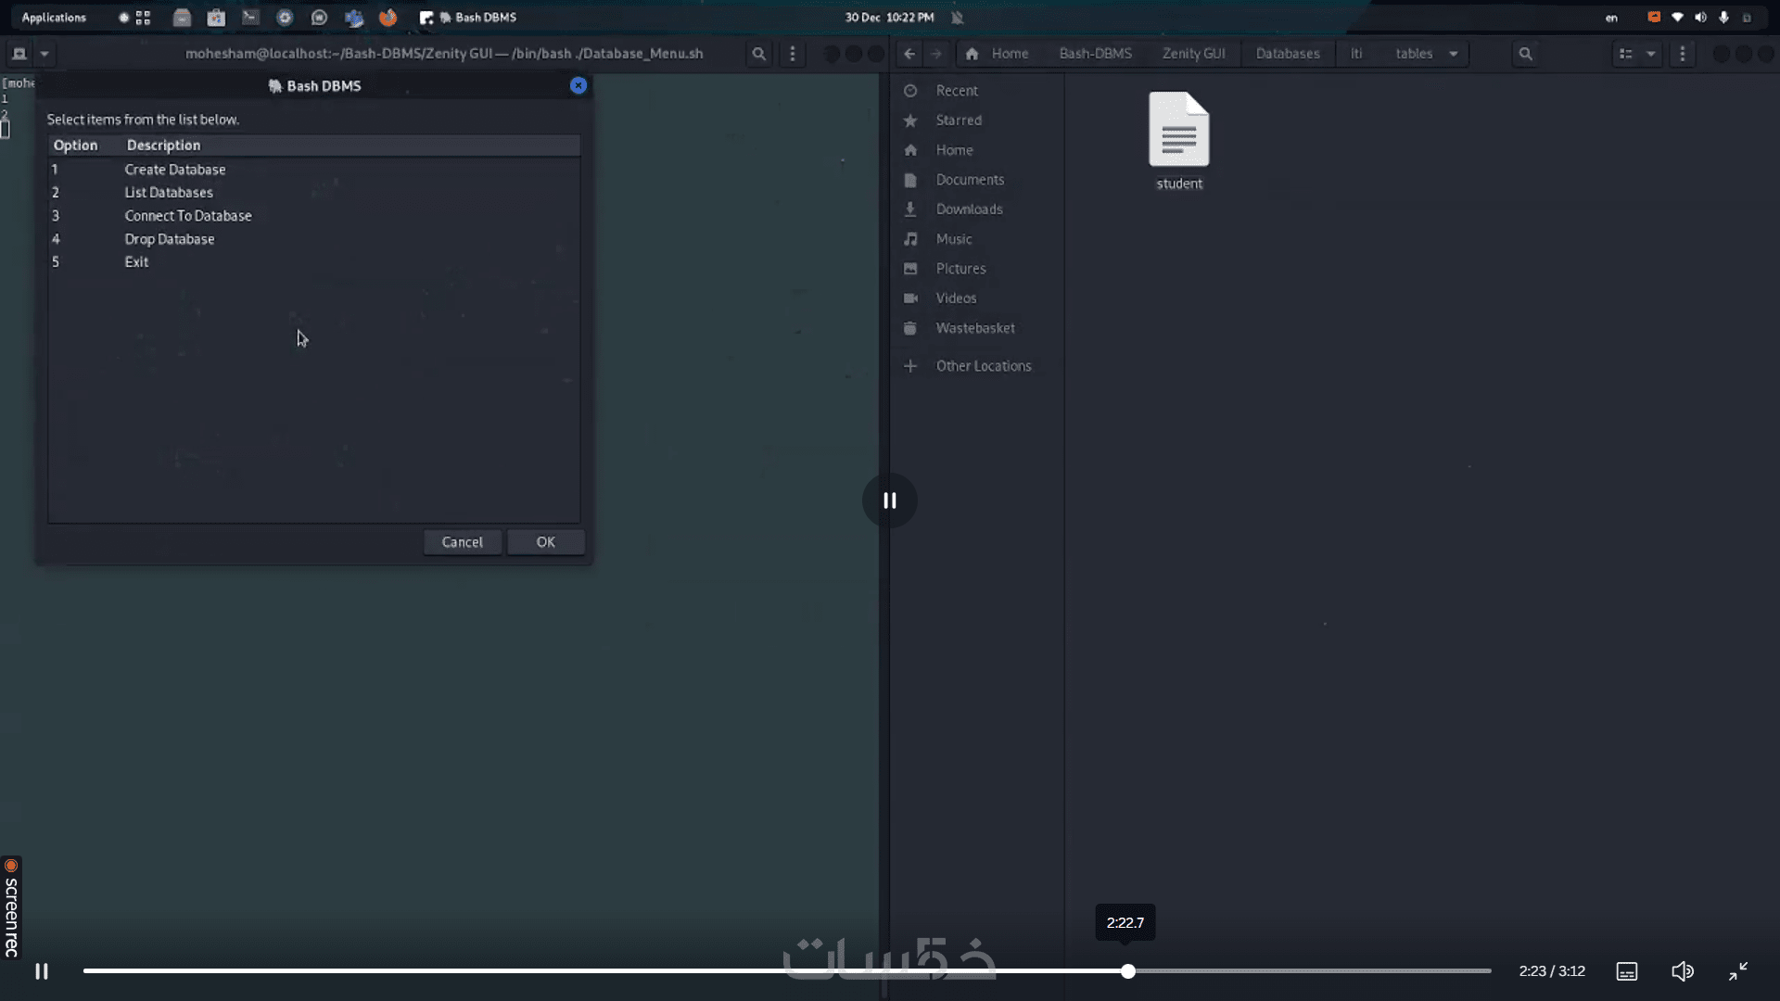Launch Firefox from top panel
Viewport: 1780px width, 1001px height.
click(x=388, y=18)
